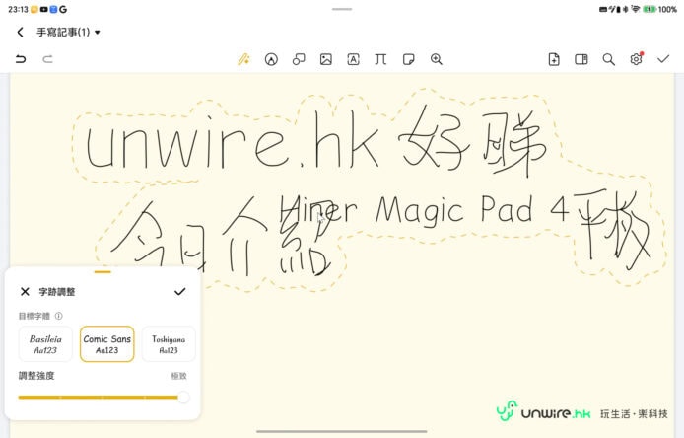This screenshot has width=684, height=438.
Task: Click the Wi-Fi status icon
Action: [636, 9]
